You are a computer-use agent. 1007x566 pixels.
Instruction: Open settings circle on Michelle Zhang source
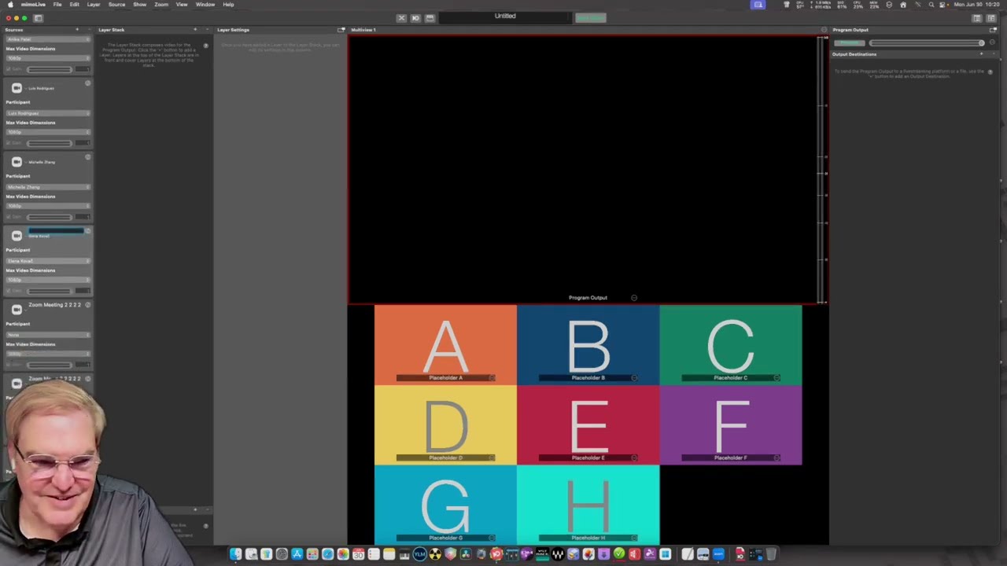[87, 157]
